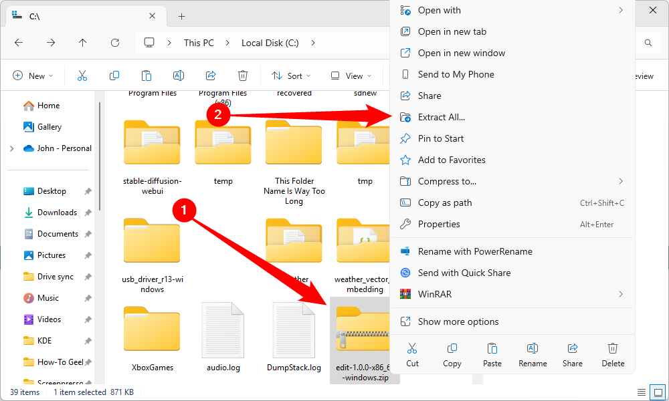The height and width of the screenshot is (401, 669).
Task: Click the PC monitor icon in the address bar
Action: tap(149, 43)
